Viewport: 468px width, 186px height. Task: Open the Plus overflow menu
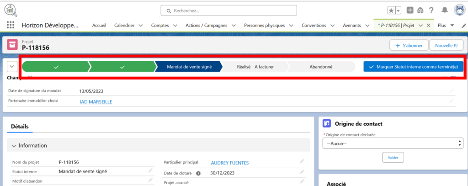click(446, 25)
